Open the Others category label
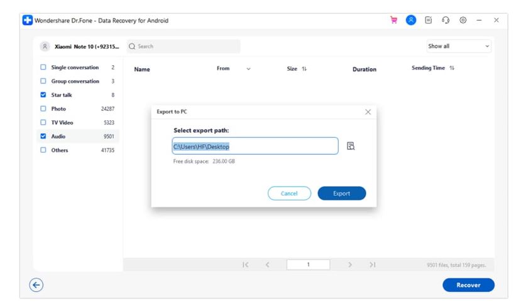Viewport: 531px width, 307px height. (x=60, y=150)
